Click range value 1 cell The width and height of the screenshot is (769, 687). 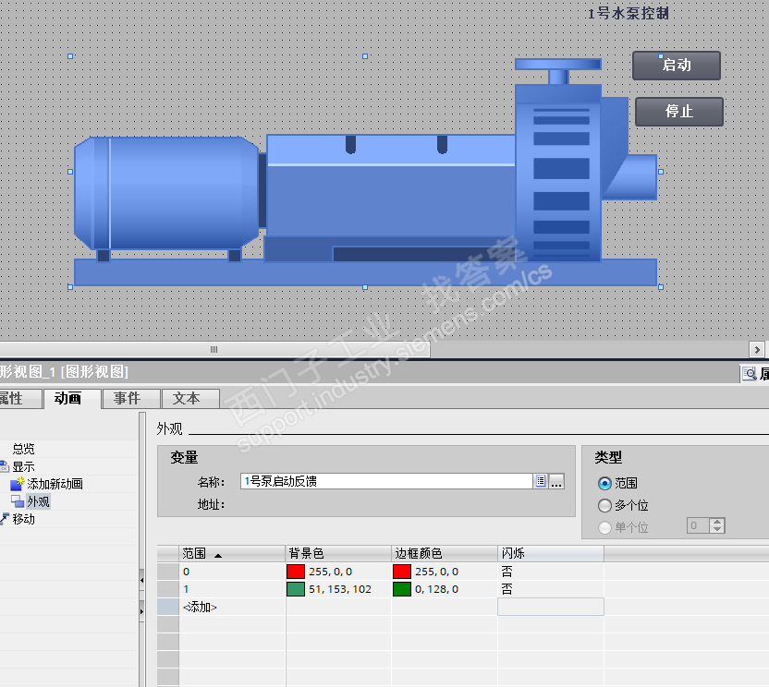tap(232, 589)
